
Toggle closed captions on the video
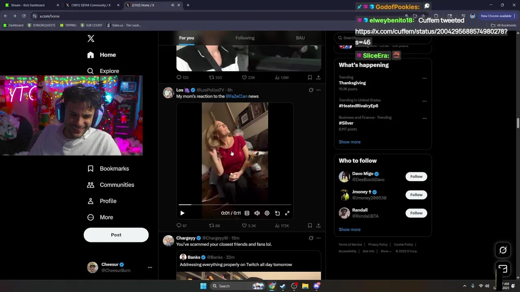(247, 213)
